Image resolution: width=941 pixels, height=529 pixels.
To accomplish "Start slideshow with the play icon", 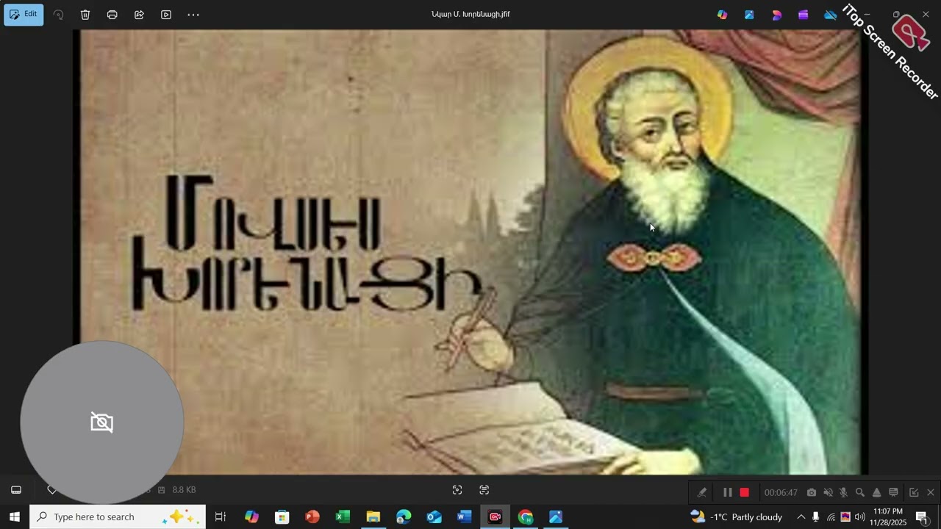I will click(x=166, y=15).
